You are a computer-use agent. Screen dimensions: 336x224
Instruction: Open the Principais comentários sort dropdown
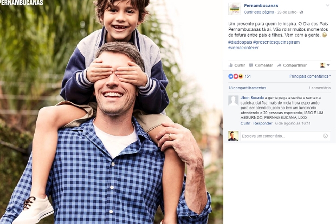310,76
